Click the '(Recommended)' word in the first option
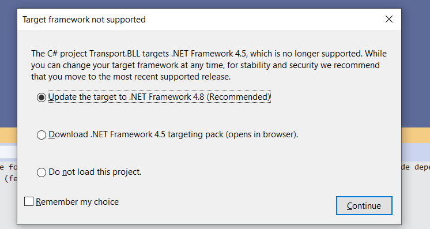The height and width of the screenshot is (229, 430). [238, 97]
